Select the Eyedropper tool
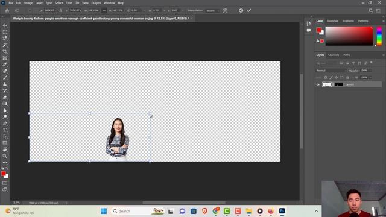This screenshot has height=217, width=386. (5, 64)
